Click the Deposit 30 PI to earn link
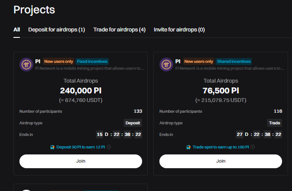This screenshot has height=191, width=292. click(x=80, y=147)
